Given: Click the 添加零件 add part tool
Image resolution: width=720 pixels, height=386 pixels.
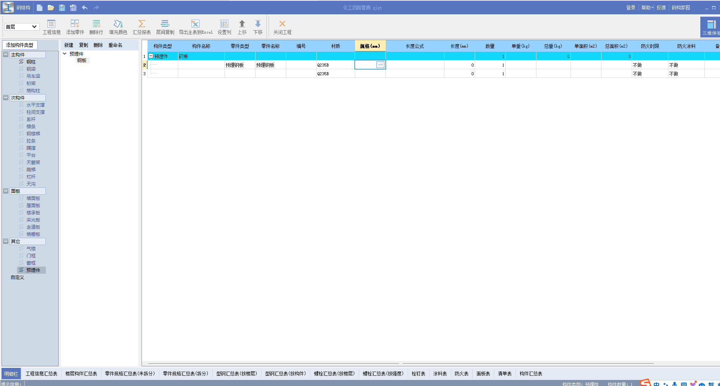Looking at the screenshot, I should pyautogui.click(x=75, y=27).
